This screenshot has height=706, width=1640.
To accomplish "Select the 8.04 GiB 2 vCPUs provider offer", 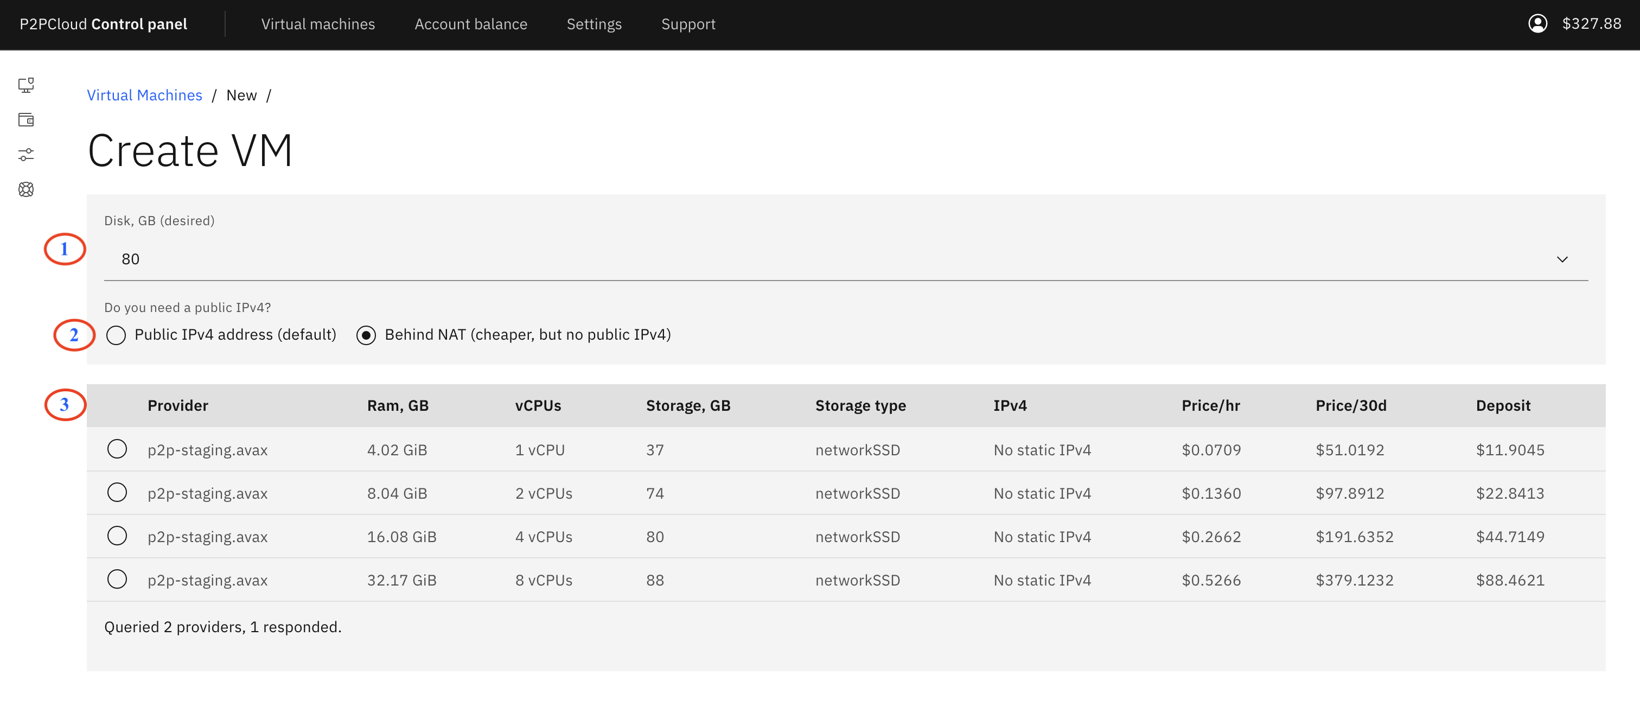I will point(117,492).
